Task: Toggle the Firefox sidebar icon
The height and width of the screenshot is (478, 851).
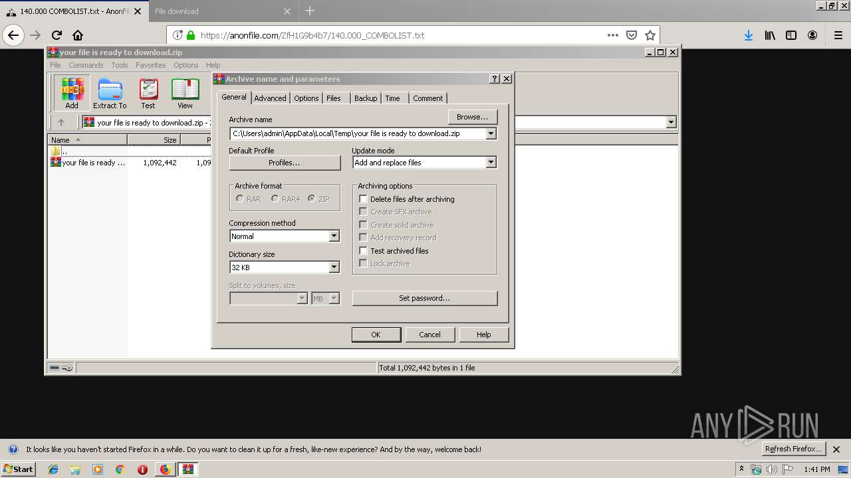Action: coord(791,35)
